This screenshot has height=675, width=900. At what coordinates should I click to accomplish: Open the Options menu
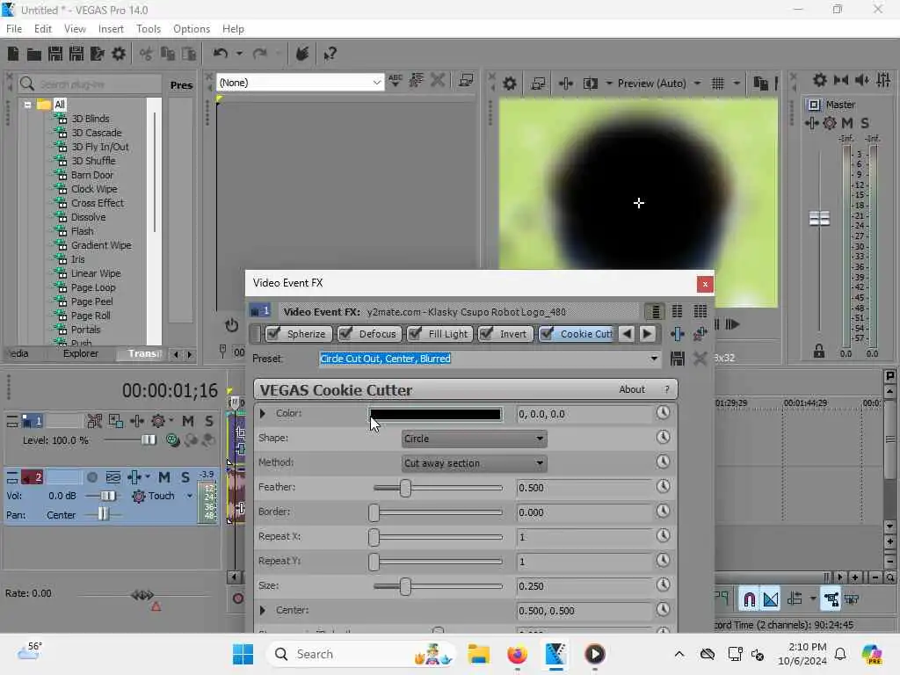pos(191,29)
